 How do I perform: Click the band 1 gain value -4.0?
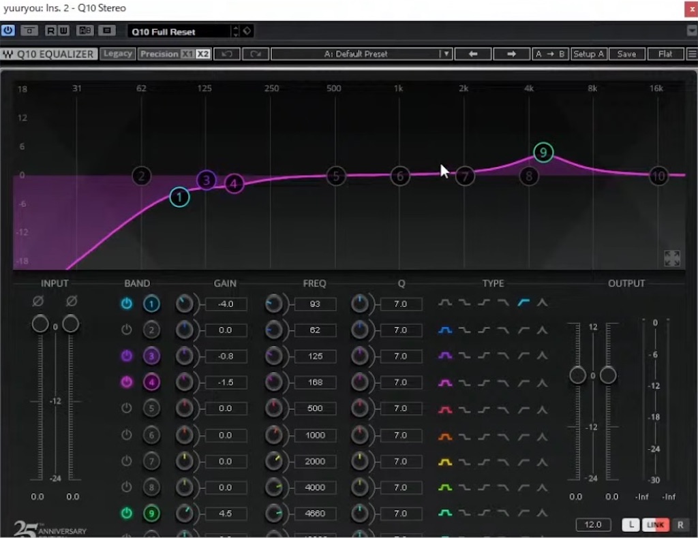[x=226, y=304]
